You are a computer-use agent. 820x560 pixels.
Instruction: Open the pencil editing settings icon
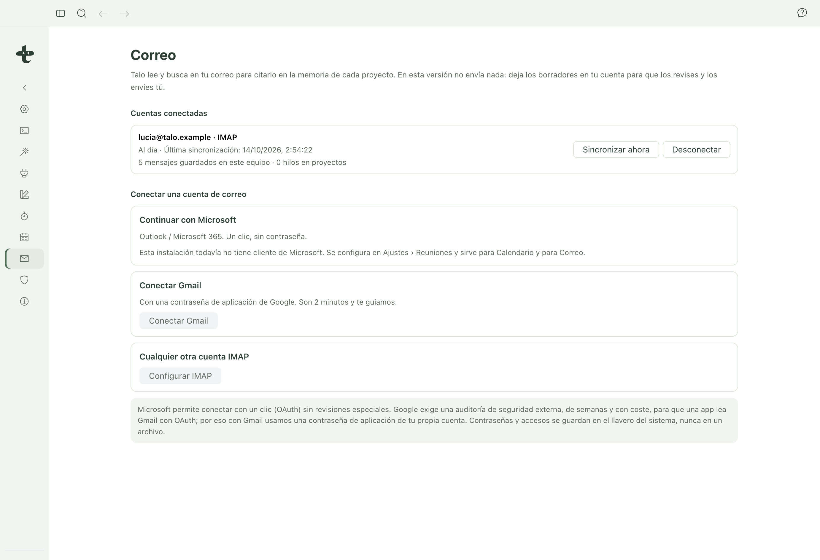point(24,195)
